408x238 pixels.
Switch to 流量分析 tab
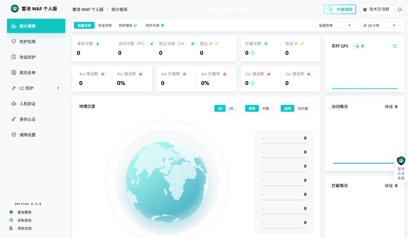coord(84,25)
